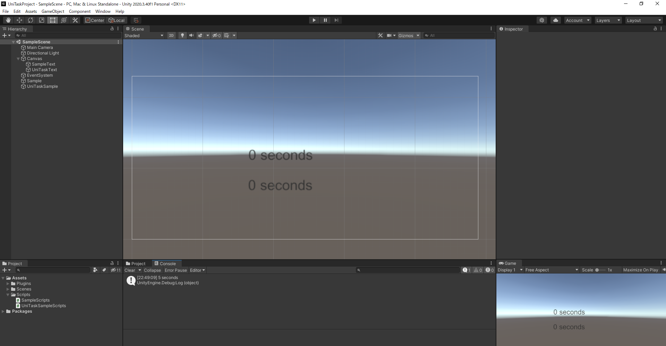Select the Scale tool
The width and height of the screenshot is (666, 346).
click(41, 20)
